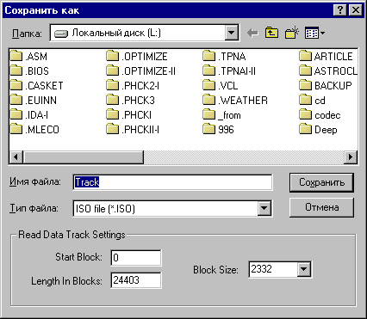The width and height of the screenshot is (367, 319).
Task: Click the Имя файла Track field
Action: pyautogui.click(x=172, y=182)
